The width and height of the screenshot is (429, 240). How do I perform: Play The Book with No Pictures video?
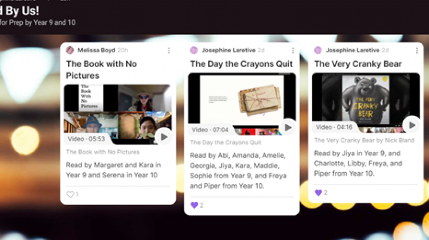[163, 137]
